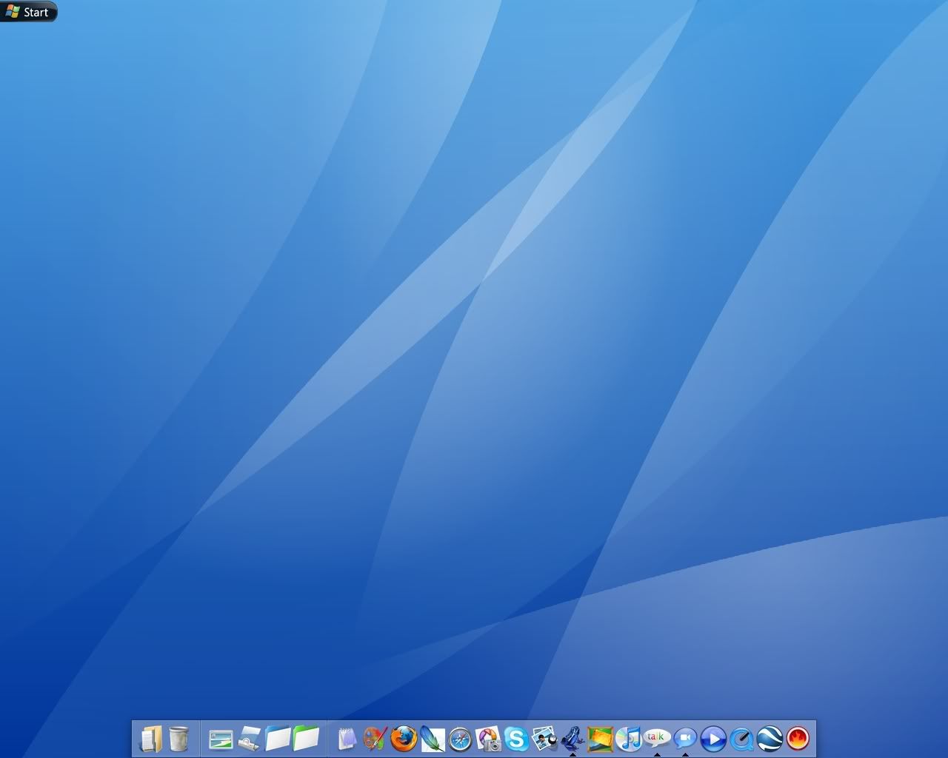
Task: Open Google Talk from the dock
Action: [x=657, y=739]
